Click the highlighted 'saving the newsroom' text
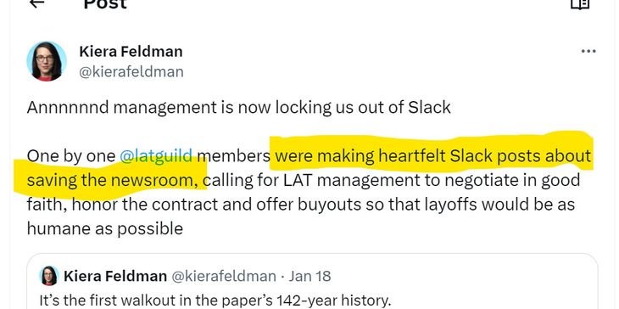 click(x=113, y=181)
